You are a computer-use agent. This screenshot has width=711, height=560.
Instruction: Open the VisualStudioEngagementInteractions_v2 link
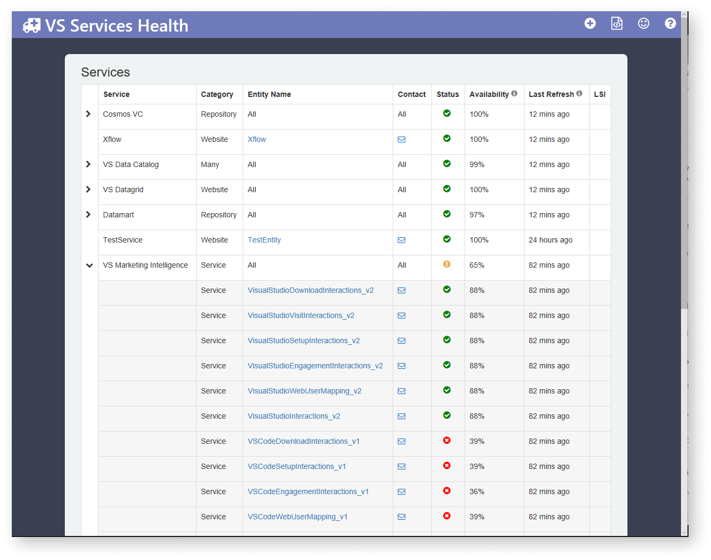click(315, 366)
